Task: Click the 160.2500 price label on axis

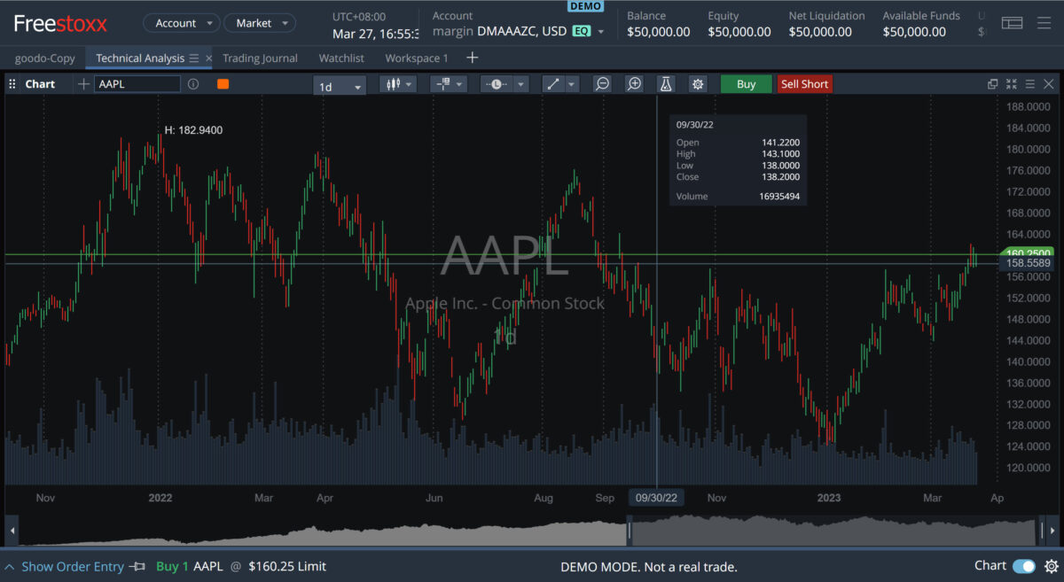Action: point(1029,253)
